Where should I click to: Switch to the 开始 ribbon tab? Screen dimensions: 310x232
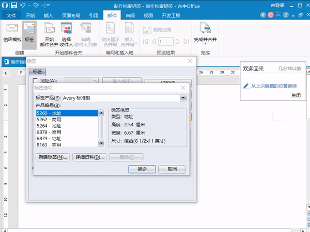(x=30, y=15)
